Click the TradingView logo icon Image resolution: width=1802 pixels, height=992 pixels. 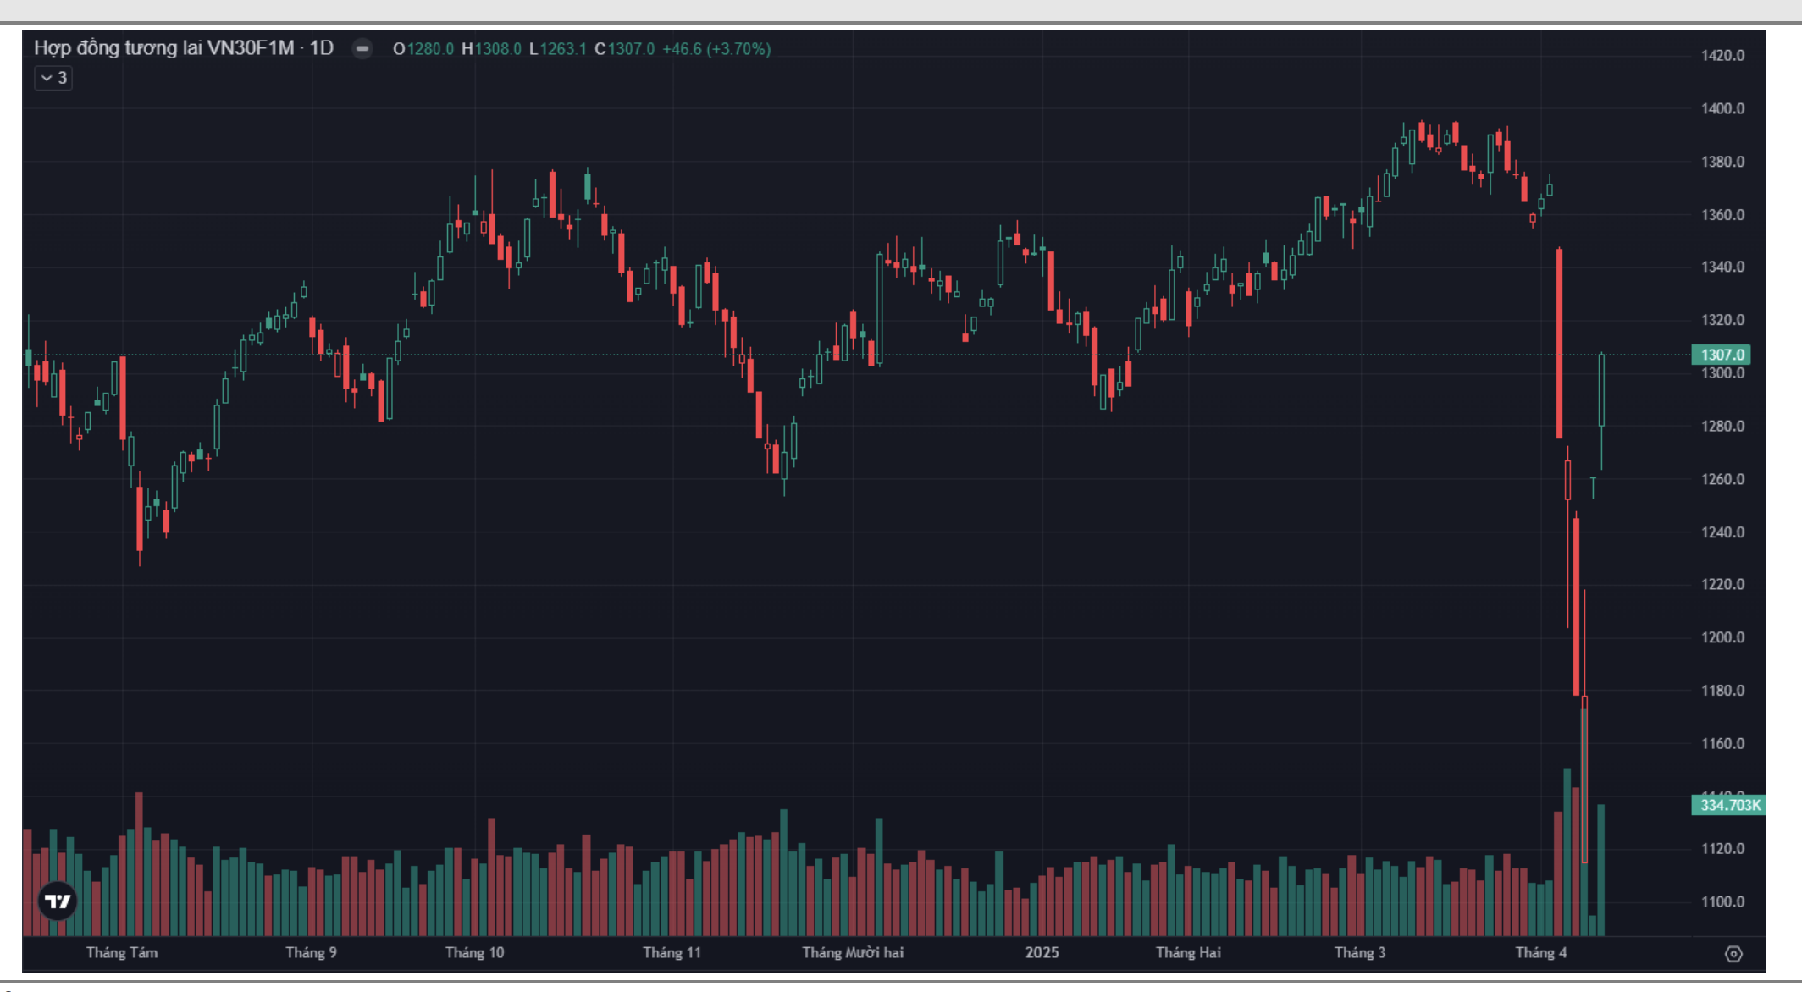58,901
